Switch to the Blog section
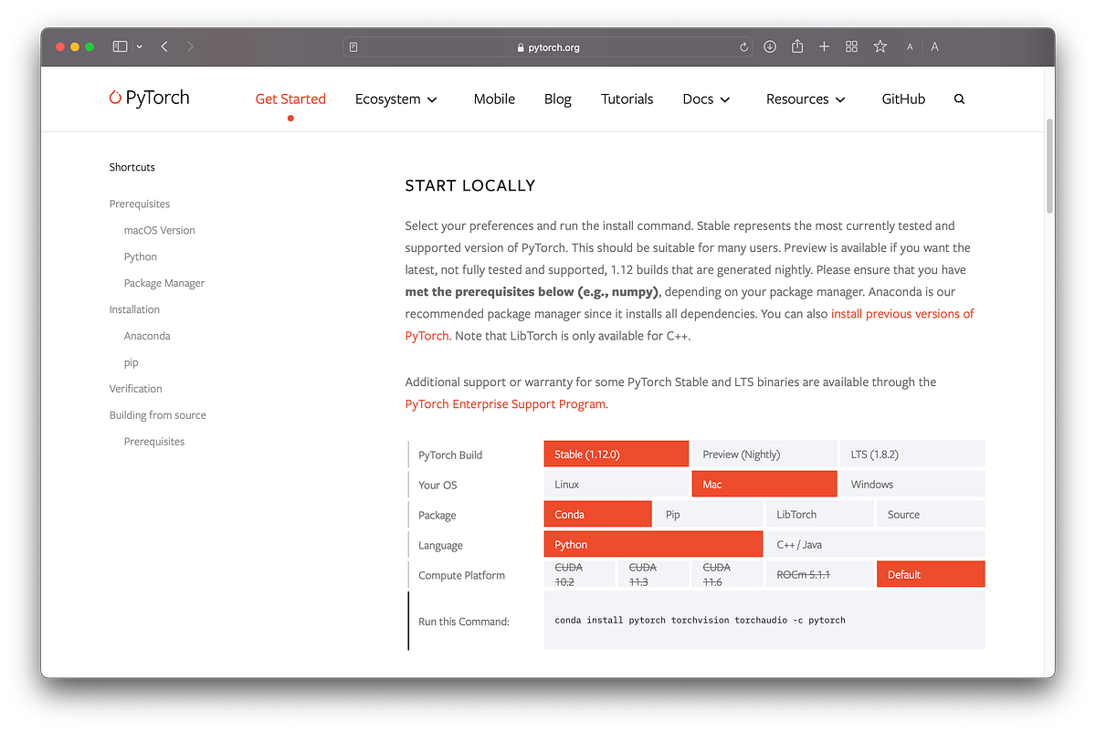The image size is (1096, 732). click(557, 99)
